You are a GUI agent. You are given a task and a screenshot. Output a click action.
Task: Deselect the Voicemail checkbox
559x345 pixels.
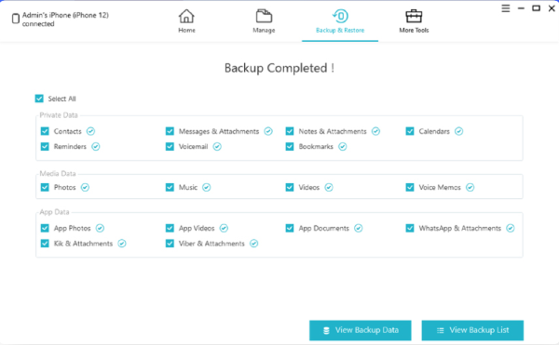click(170, 147)
